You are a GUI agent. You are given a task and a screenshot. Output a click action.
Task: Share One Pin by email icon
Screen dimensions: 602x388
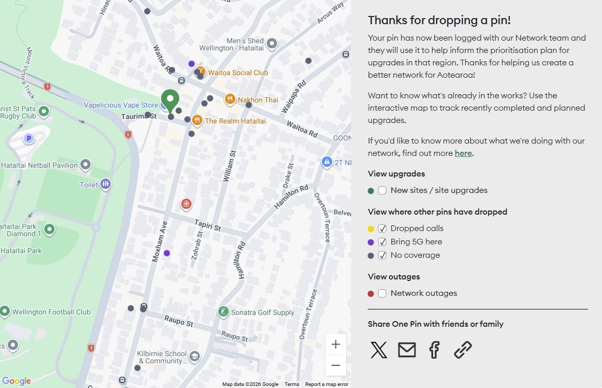(x=407, y=350)
